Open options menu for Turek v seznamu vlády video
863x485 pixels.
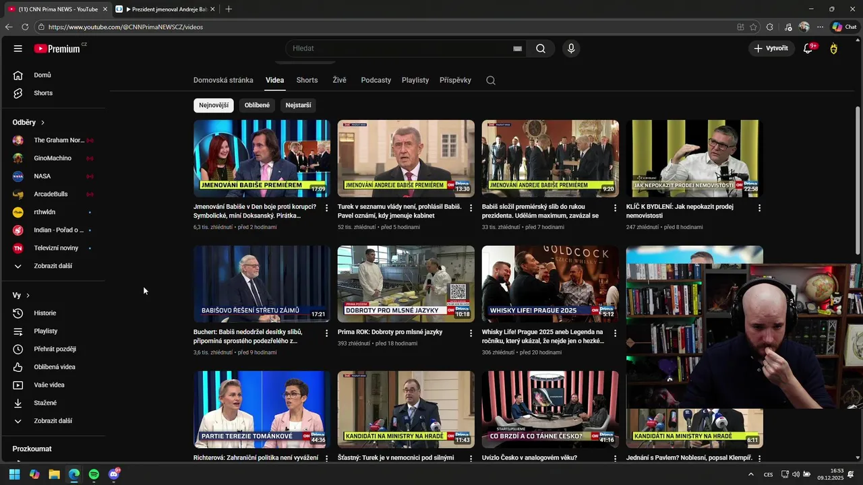471,208
